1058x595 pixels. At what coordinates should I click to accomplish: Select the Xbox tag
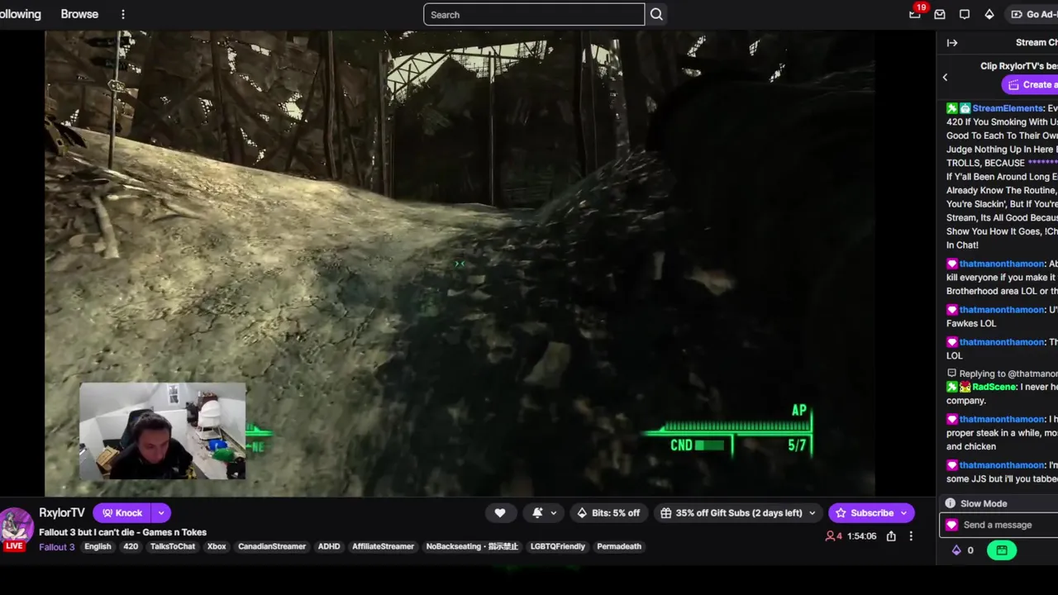217,546
